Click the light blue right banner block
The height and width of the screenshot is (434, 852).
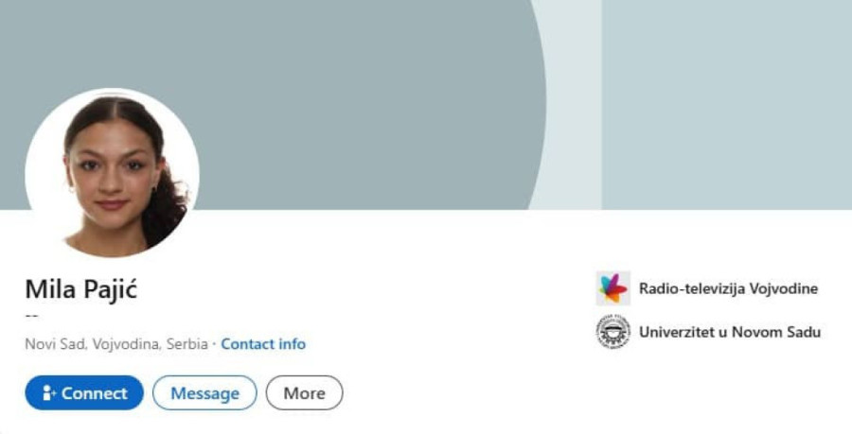point(726,105)
